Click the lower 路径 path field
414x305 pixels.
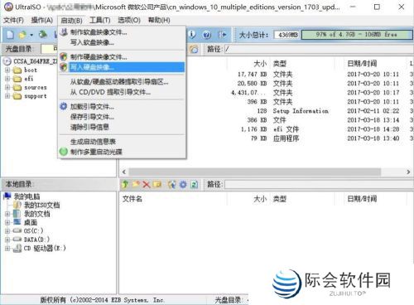click(x=319, y=184)
